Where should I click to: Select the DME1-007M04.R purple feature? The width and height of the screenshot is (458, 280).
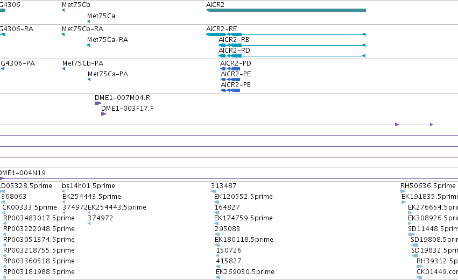(x=98, y=103)
